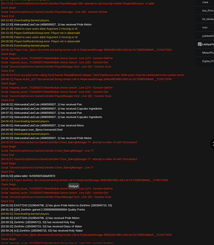Click the 04:00:32 EAST7243 received Pride Melon line

click(x=40, y=218)
